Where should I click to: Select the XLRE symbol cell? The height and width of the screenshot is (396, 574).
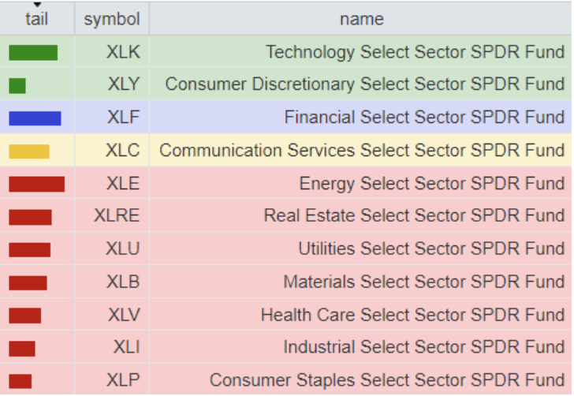point(117,216)
